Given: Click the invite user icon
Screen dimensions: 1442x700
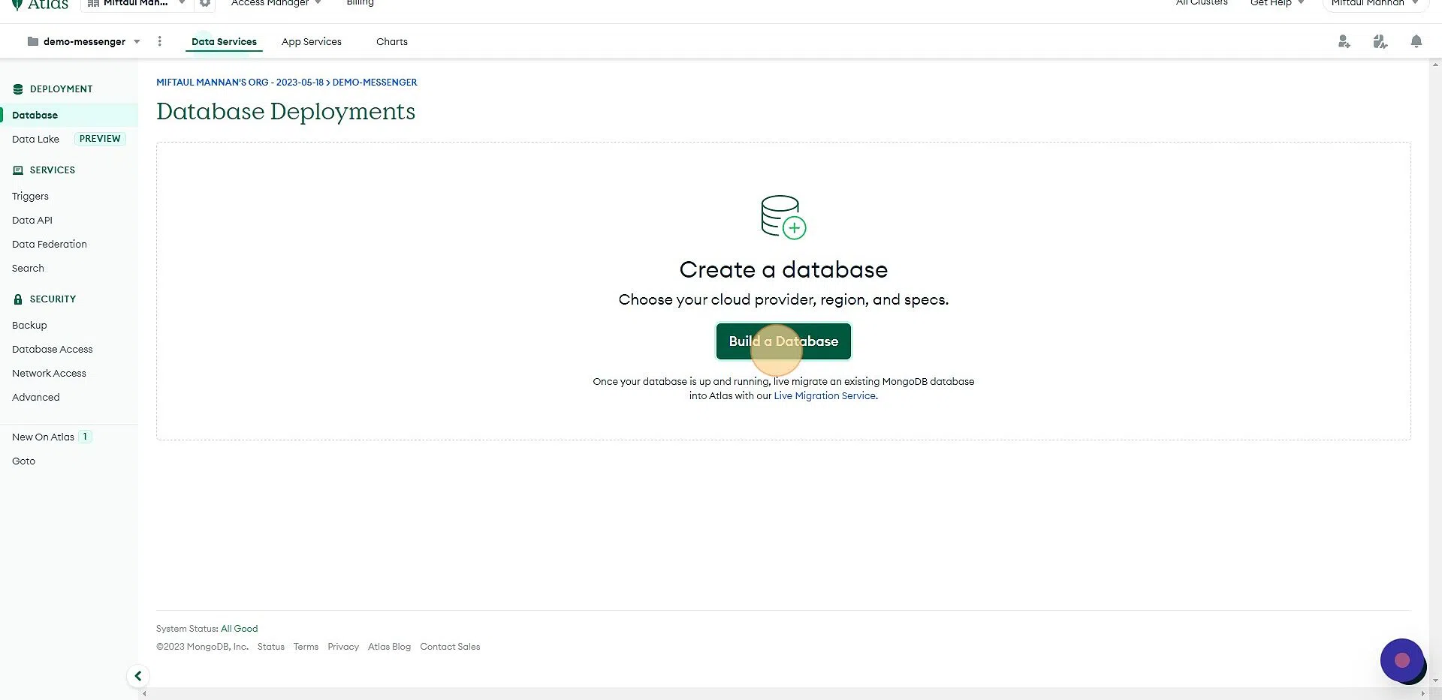Looking at the screenshot, I should [x=1344, y=42].
